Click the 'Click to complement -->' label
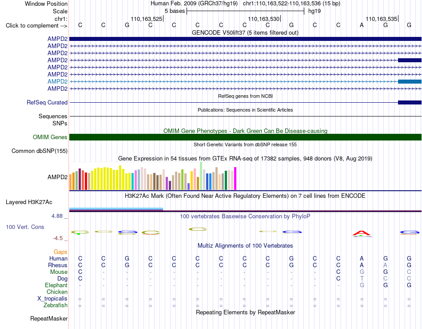Viewport: 422px width, 329px height. pos(36,26)
